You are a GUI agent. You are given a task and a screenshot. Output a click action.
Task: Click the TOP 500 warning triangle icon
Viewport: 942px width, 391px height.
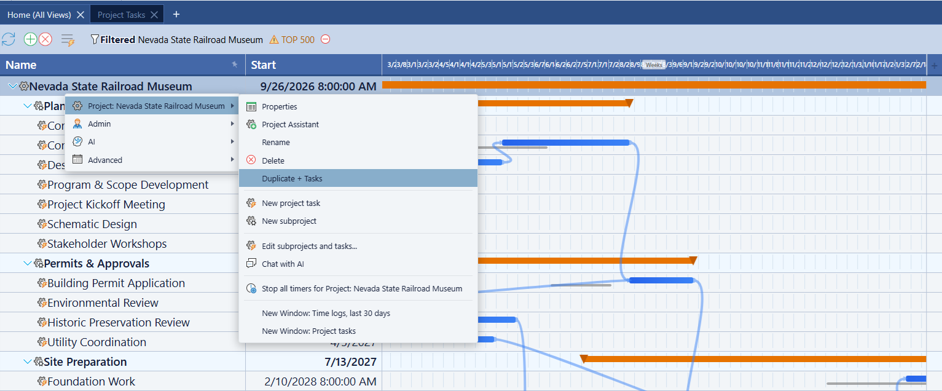click(x=274, y=40)
